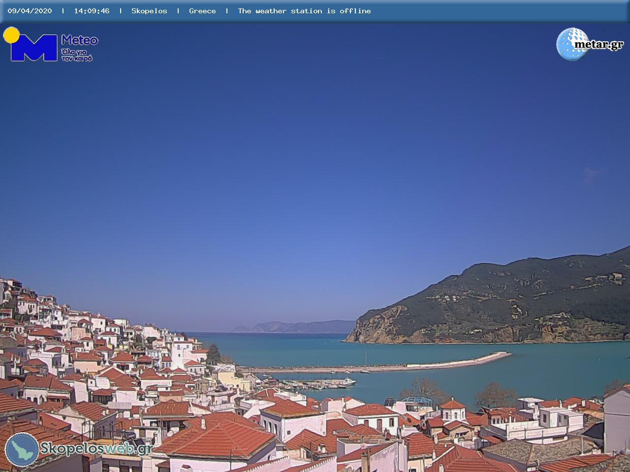Screen dimensions: 630x472
Task: Click the time 14:09:46 in header
Action: point(92,11)
